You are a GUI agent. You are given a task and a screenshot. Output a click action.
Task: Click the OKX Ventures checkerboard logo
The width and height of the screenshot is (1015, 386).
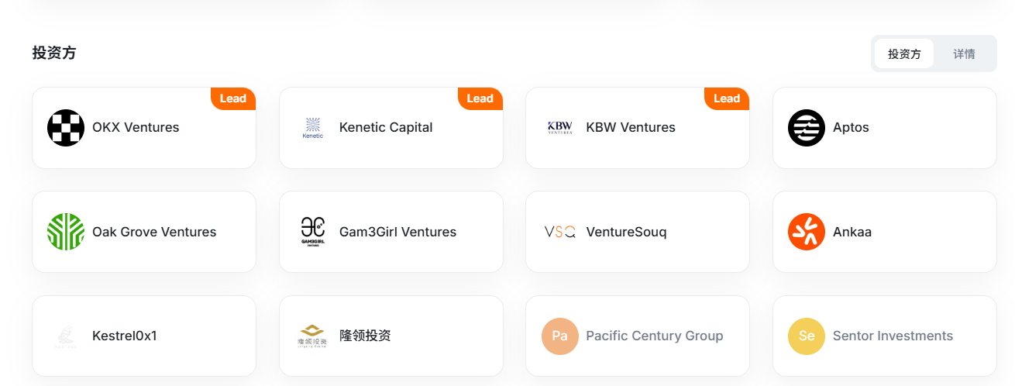pos(66,128)
